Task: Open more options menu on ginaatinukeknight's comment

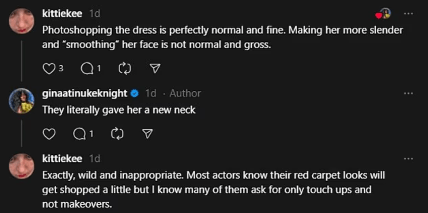Action: 408,93
